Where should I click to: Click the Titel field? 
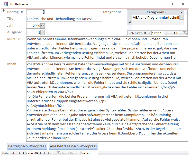(x=64, y=19)
